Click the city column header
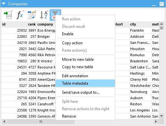166x126 pixels. pyautogui.click(x=140, y=24)
